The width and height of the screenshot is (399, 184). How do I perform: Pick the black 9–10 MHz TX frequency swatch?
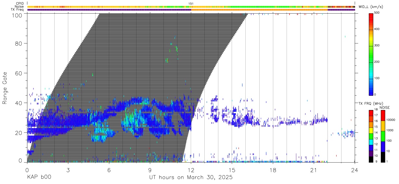[x=371, y=159]
